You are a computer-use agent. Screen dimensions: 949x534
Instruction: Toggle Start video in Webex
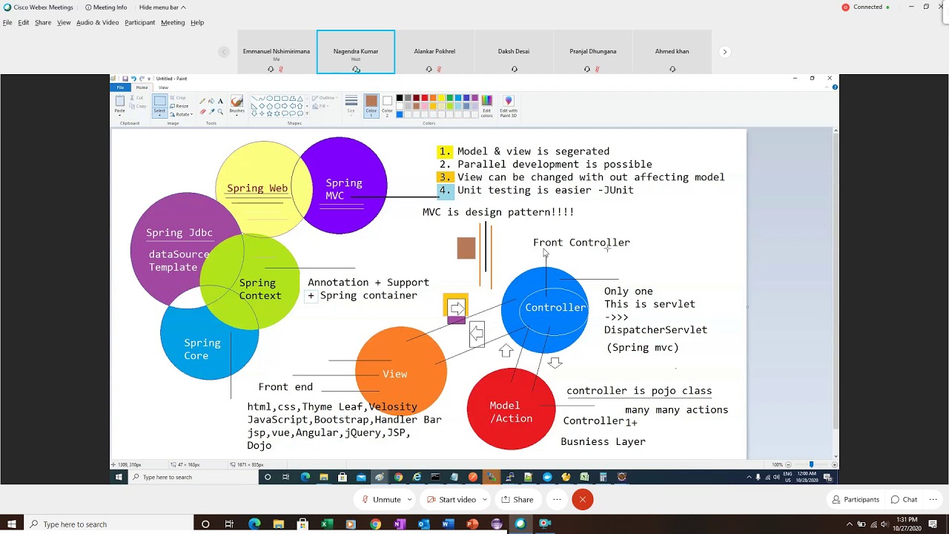point(451,500)
